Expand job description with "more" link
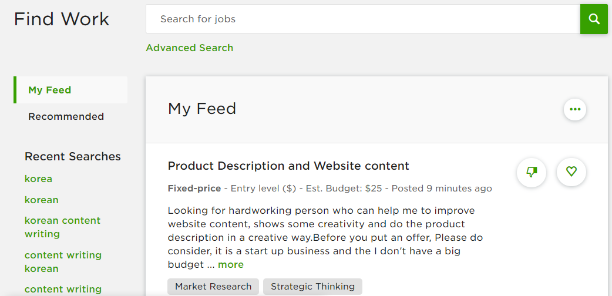612x296 pixels. pos(231,264)
